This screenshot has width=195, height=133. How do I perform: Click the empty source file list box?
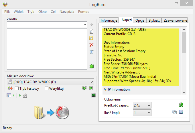[47, 49]
